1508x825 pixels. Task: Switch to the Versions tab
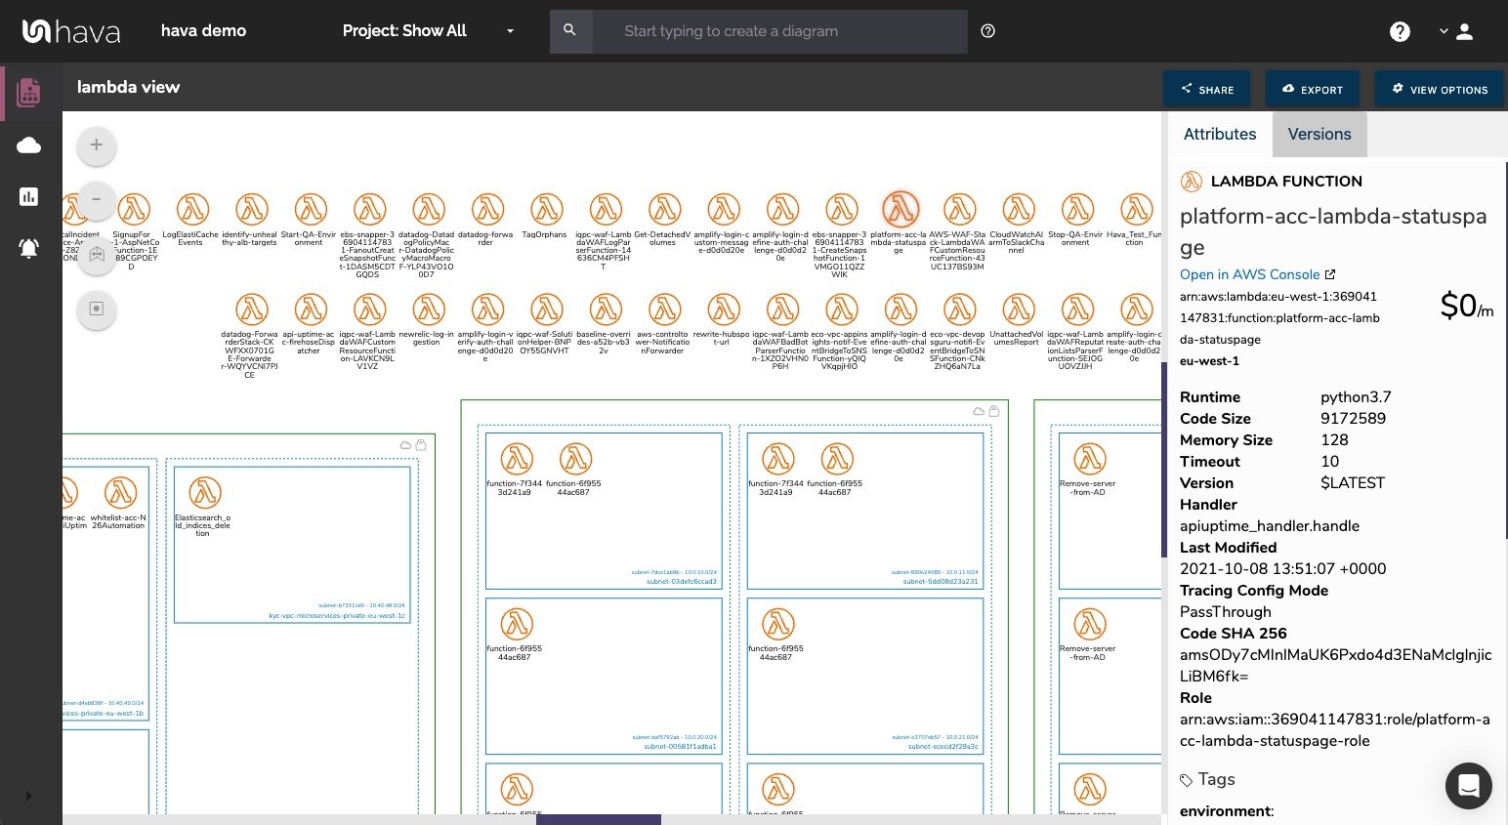click(1319, 135)
